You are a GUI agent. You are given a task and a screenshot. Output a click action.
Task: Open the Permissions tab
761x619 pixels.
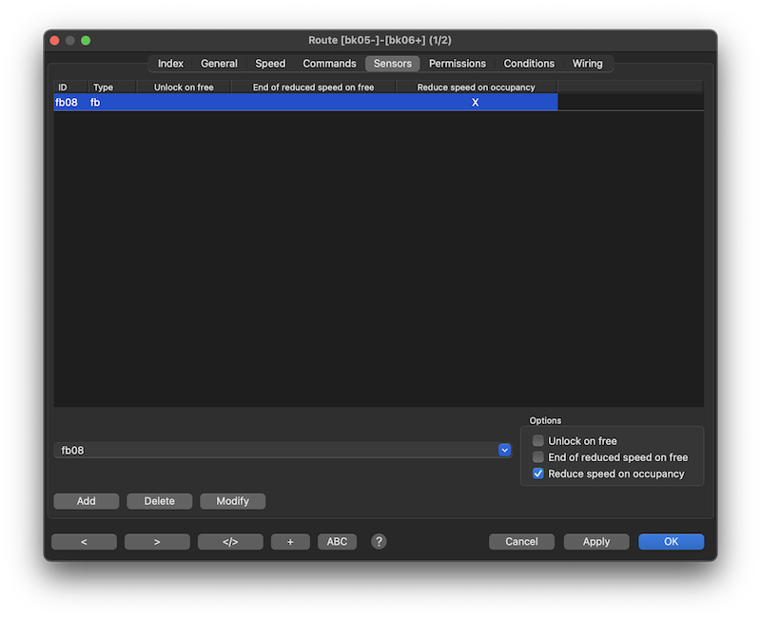[457, 64]
